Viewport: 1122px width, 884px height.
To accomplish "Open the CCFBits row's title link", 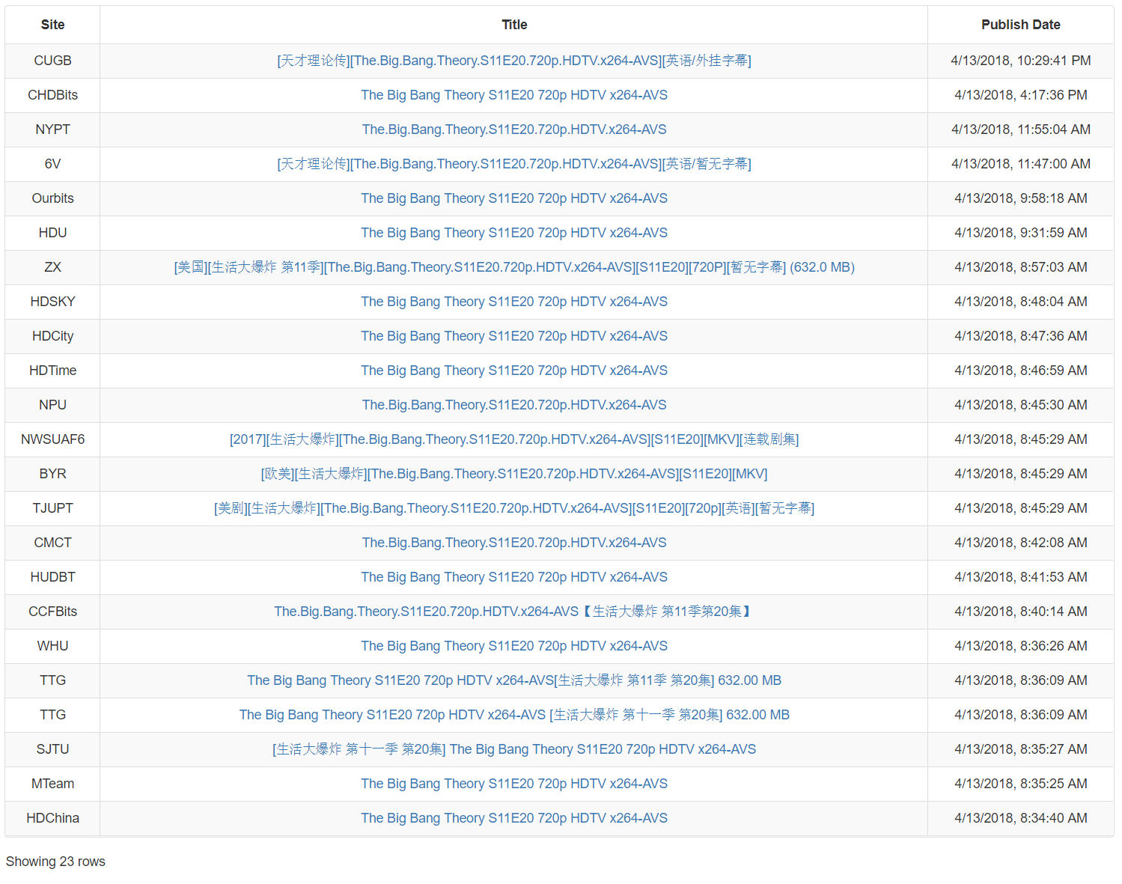I will [x=514, y=612].
